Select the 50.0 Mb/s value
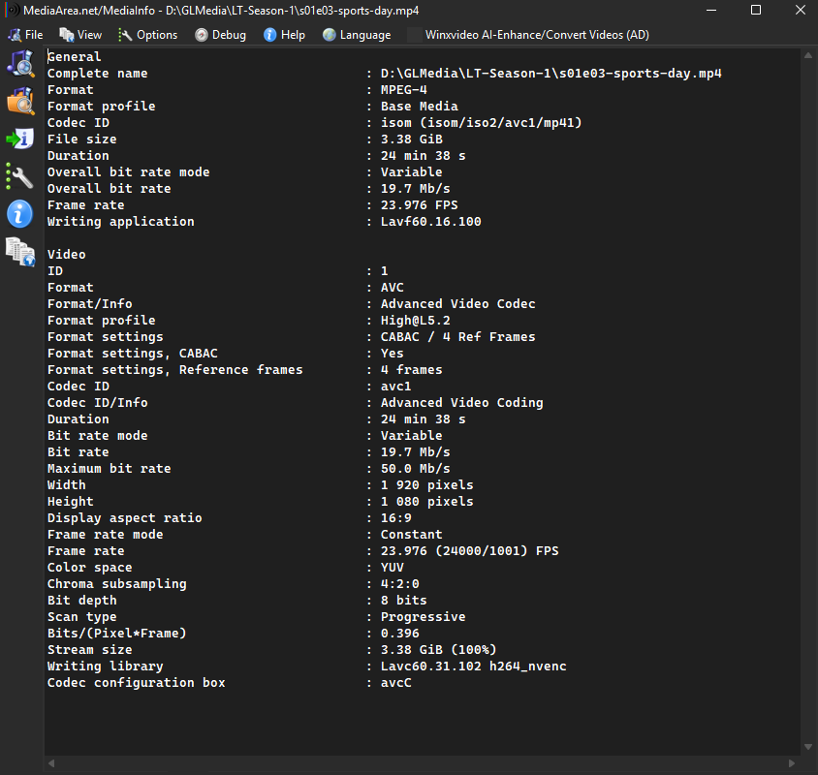 click(x=415, y=469)
